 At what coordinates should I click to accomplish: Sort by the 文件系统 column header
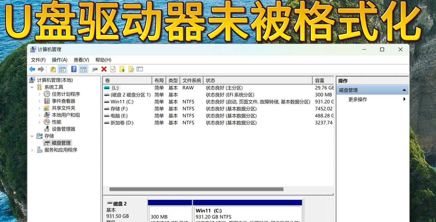(x=192, y=80)
